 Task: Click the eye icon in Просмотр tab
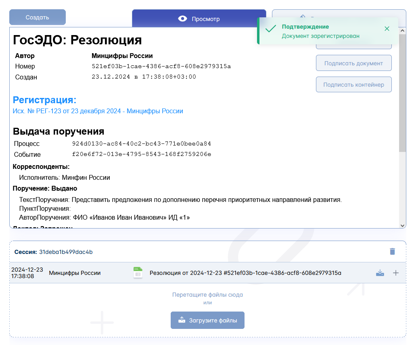click(182, 19)
